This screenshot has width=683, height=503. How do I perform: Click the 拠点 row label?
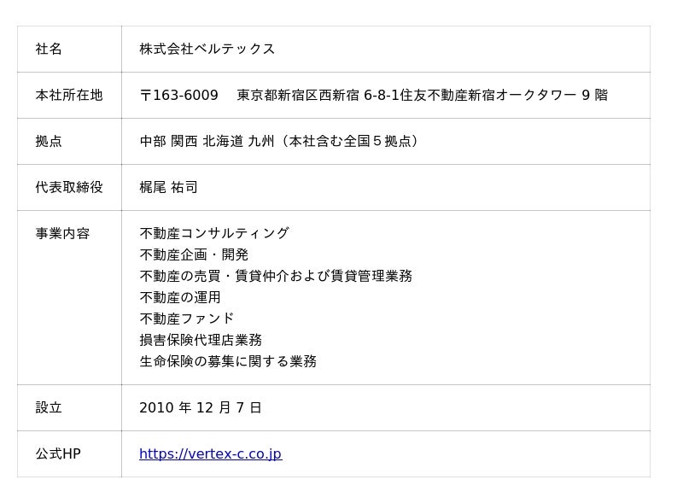point(49,142)
